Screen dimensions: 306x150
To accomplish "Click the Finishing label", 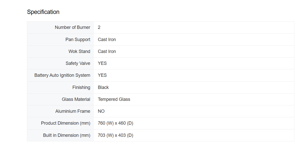I will tap(81, 87).
